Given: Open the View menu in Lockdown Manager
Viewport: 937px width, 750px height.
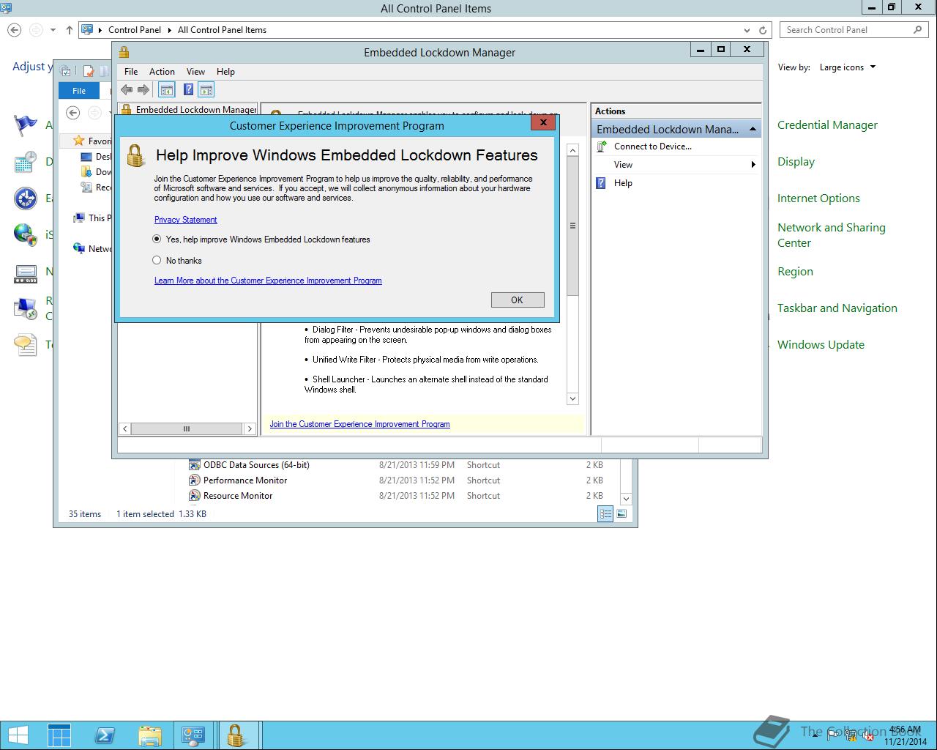Looking at the screenshot, I should coord(195,72).
